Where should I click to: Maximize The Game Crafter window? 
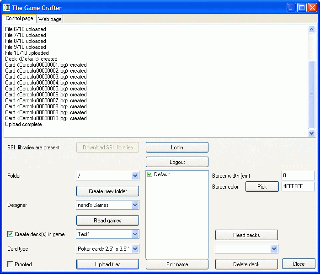pos(302,8)
